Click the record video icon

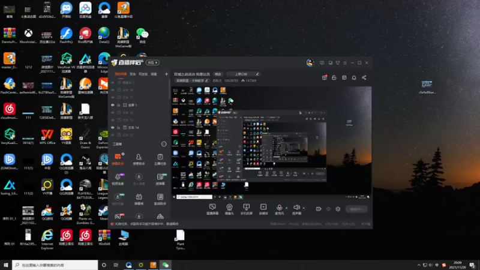319,209
